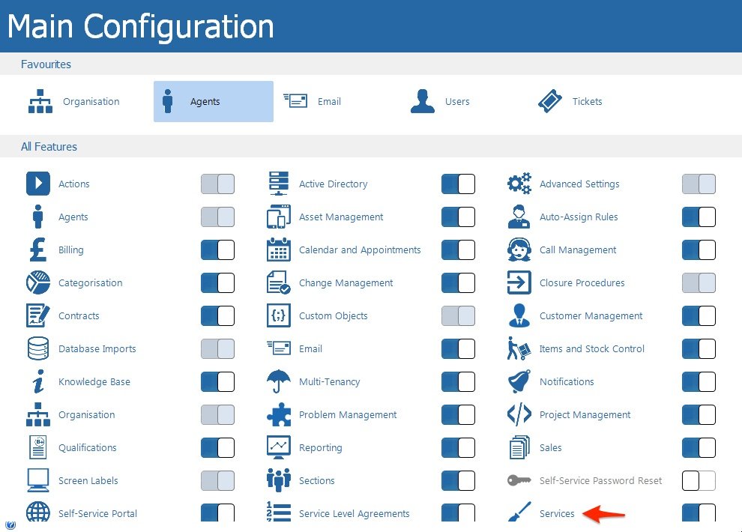Open the Knowledge Base info icon
This screenshot has height=532, width=742.
(37, 382)
